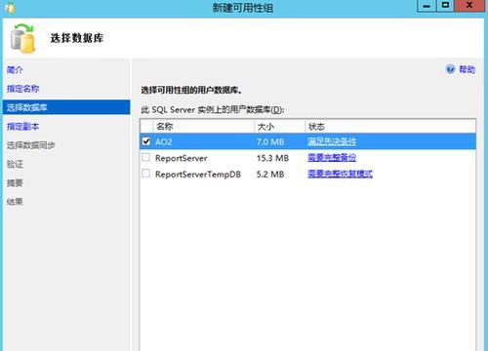
Task: Maximize the 新建可用性组 window
Action: coord(445,6)
